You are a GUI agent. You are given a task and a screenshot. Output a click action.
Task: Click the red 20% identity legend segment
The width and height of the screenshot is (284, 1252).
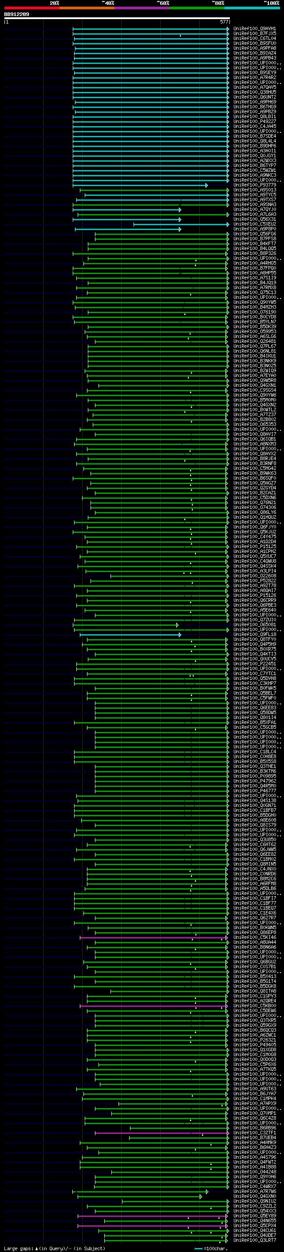pyautogui.click(x=32, y=8)
